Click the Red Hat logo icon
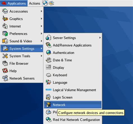 click(4, 3)
